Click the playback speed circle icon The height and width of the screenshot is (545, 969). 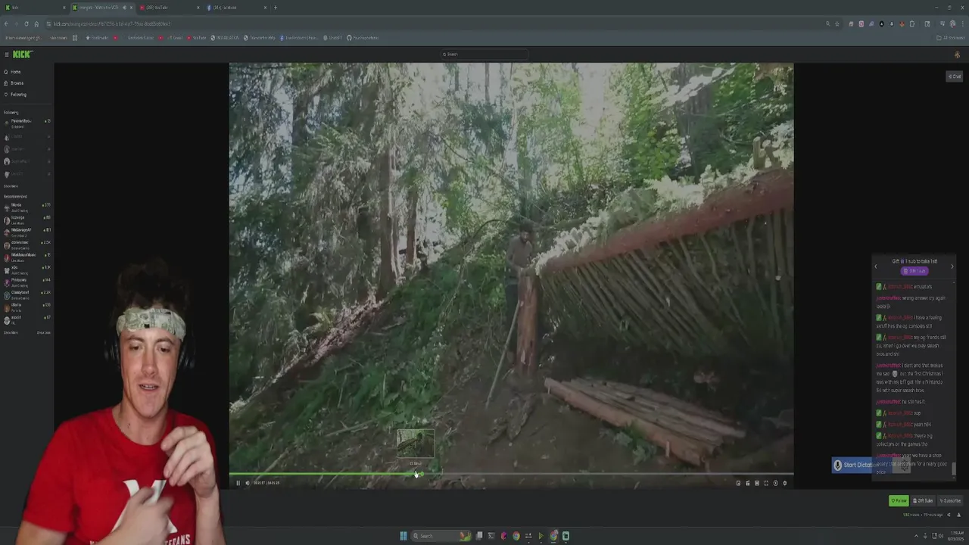coord(775,483)
